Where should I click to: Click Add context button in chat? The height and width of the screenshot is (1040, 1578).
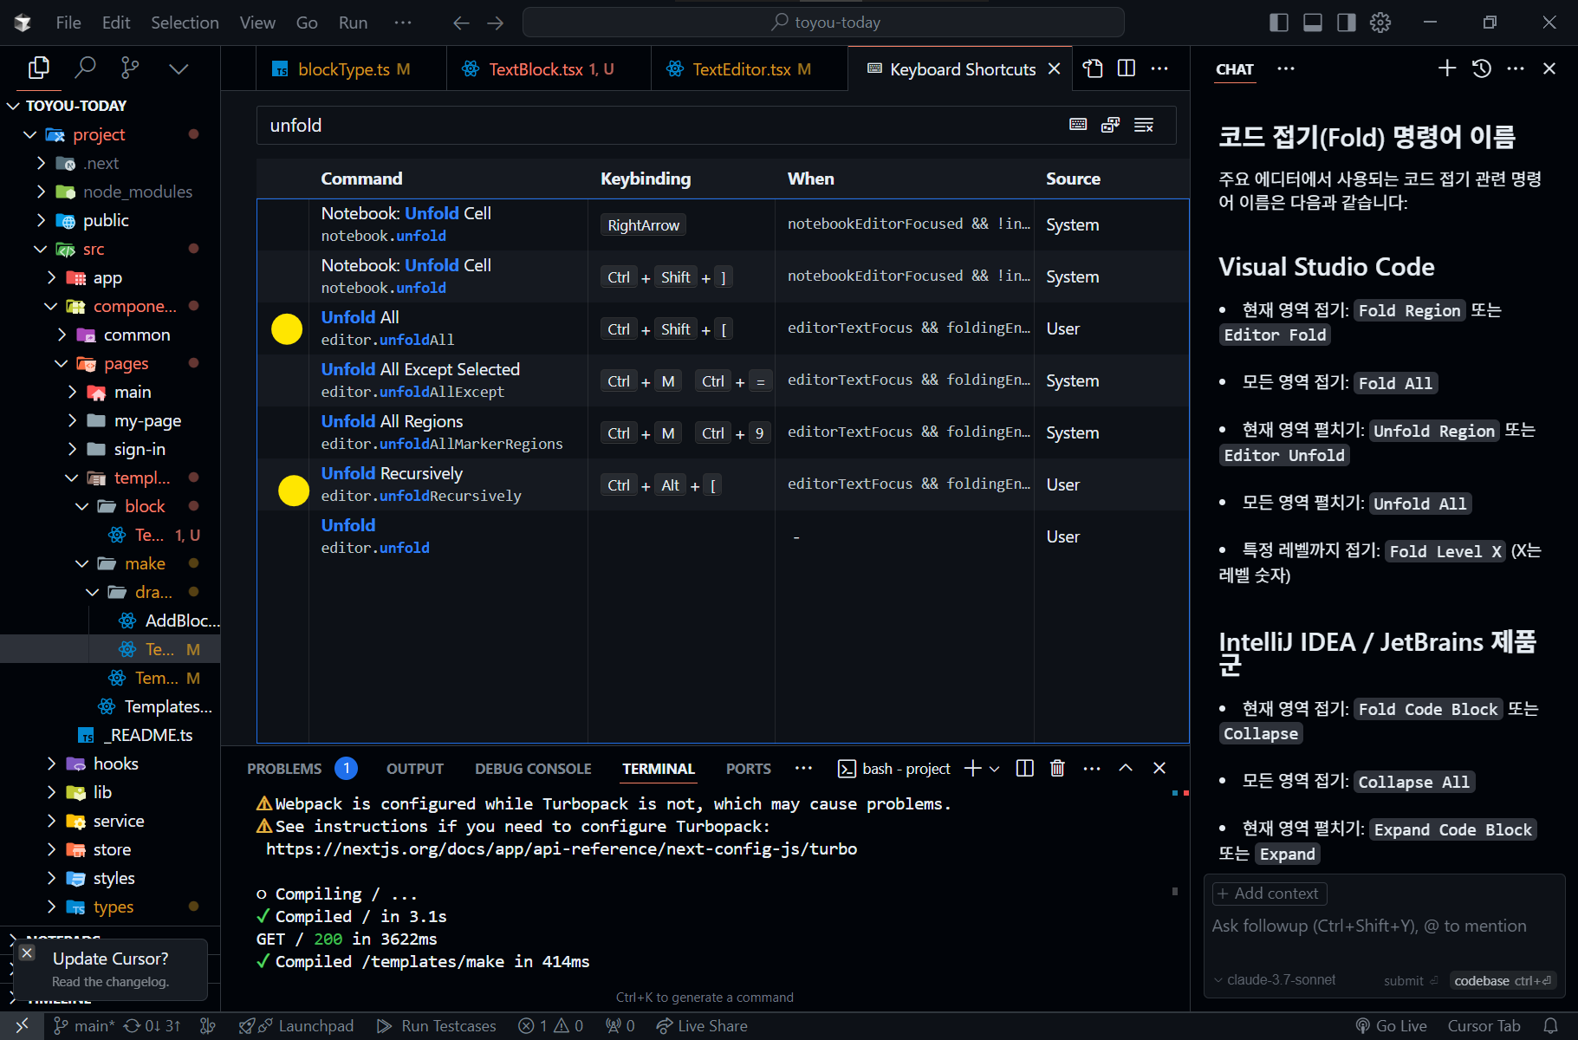pos(1270,894)
